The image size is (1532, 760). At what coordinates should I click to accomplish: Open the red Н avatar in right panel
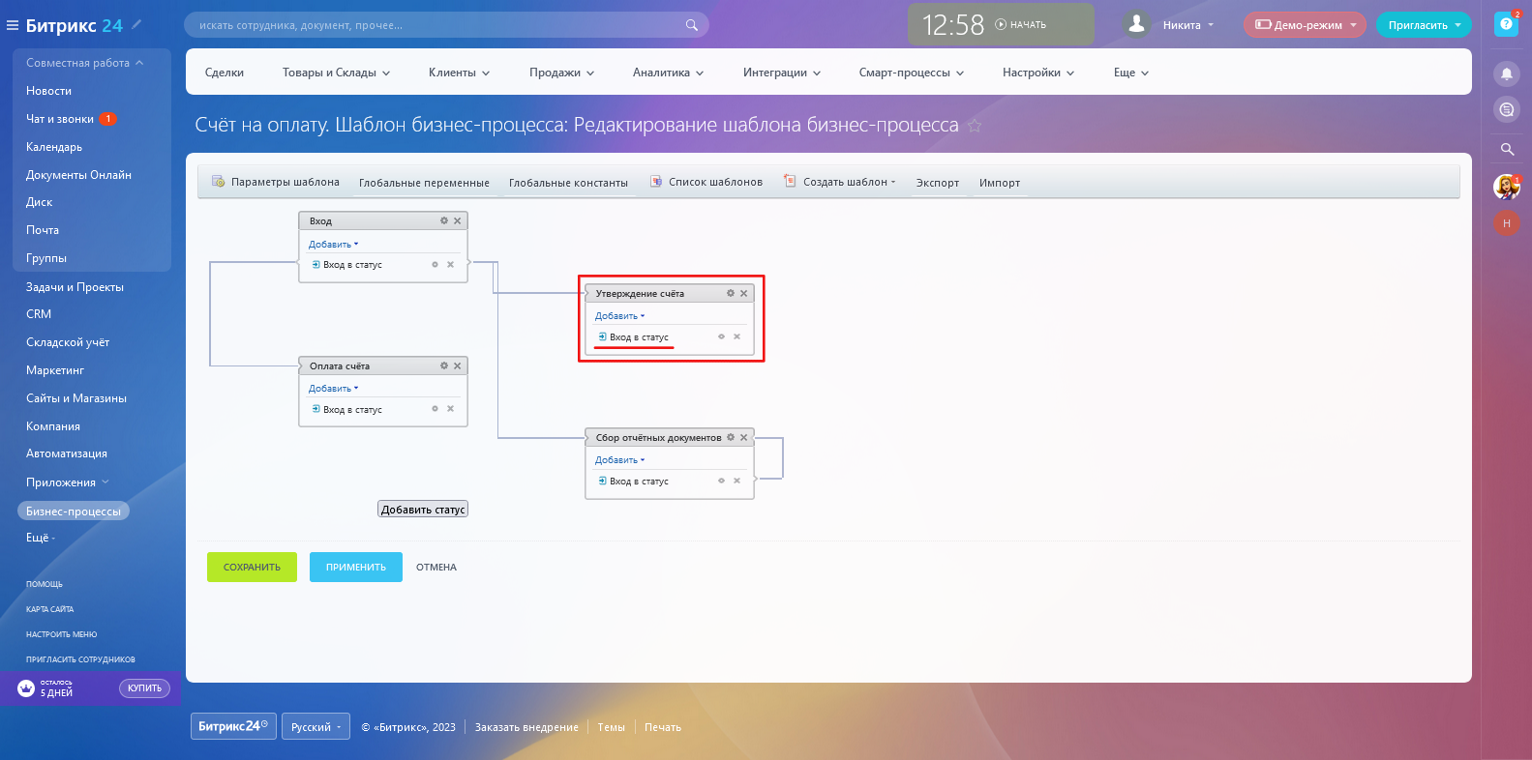[1507, 223]
